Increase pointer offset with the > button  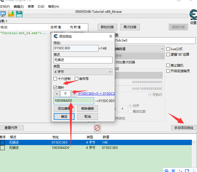74,94
